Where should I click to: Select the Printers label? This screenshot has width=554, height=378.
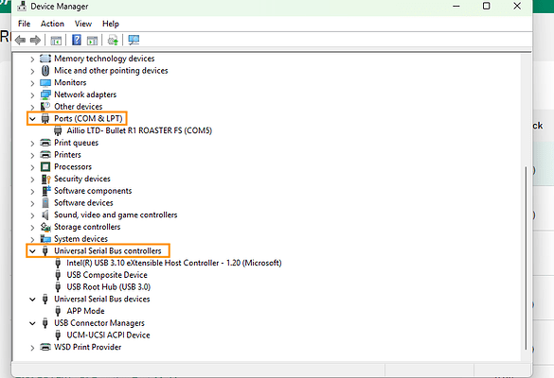click(67, 154)
